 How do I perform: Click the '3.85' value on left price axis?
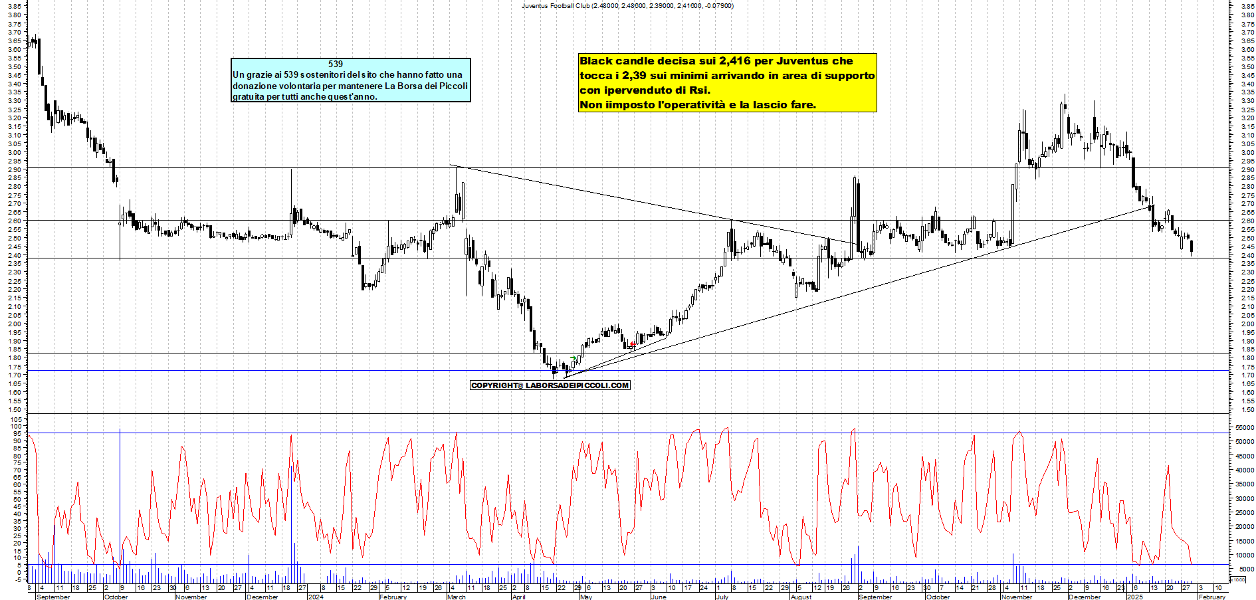(14, 5)
